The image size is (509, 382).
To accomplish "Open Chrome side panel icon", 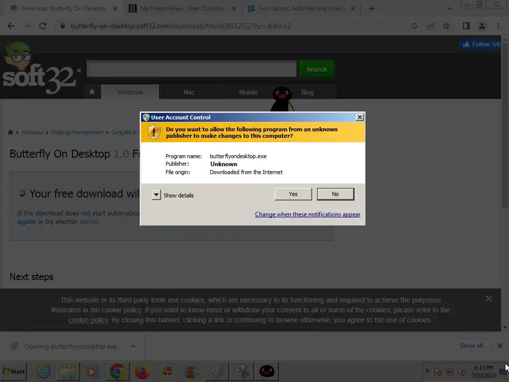I will point(466,26).
